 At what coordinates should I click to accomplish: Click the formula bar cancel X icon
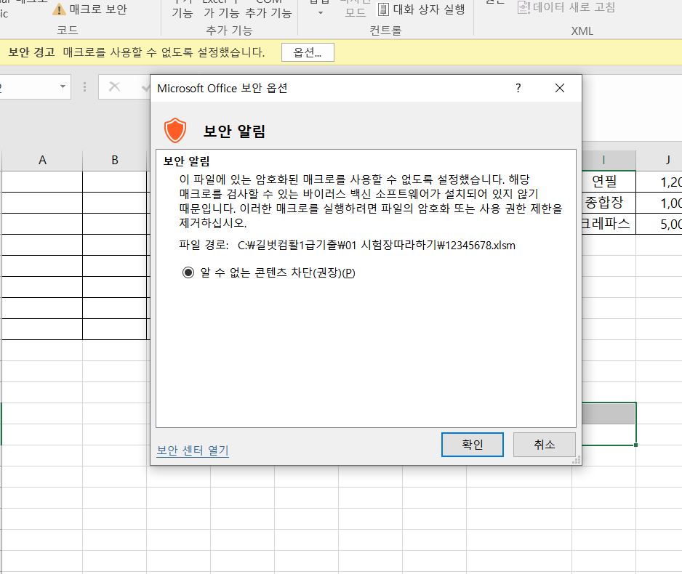pos(114,87)
